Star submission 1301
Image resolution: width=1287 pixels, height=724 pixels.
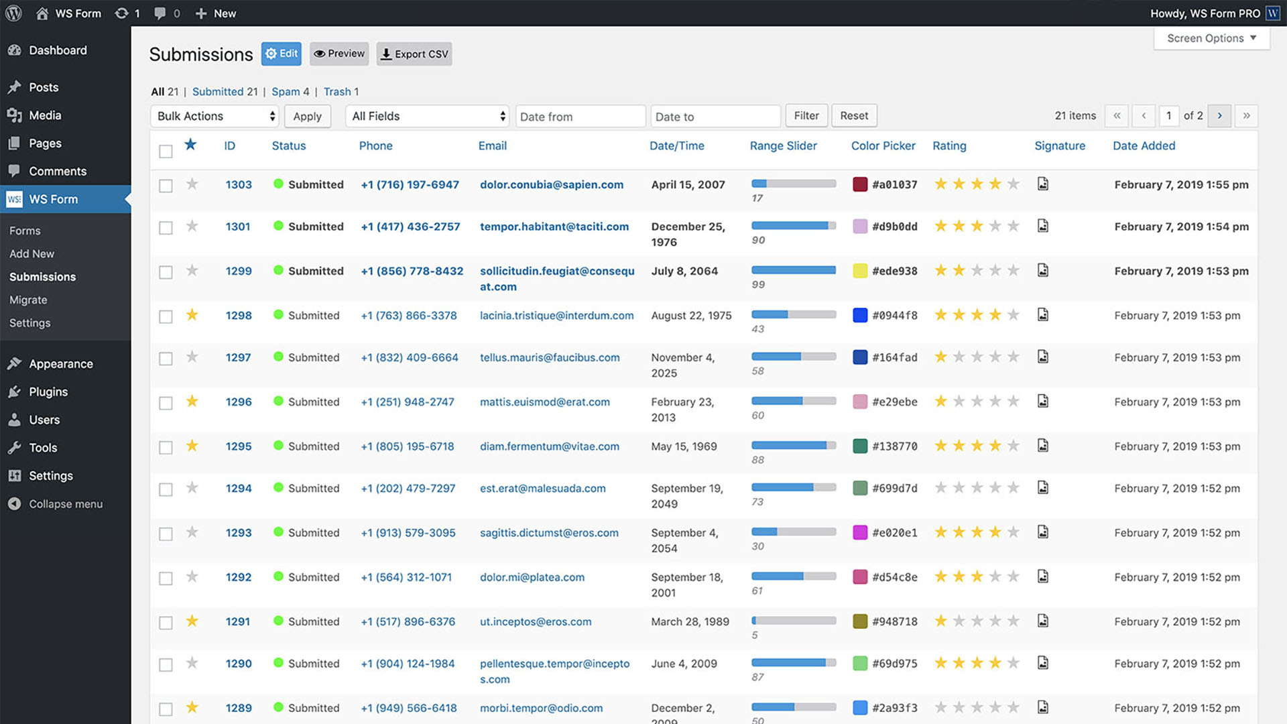[192, 226]
